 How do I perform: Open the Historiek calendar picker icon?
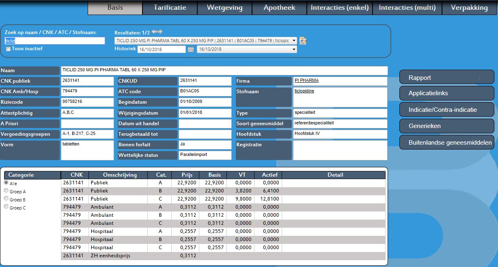(x=191, y=49)
